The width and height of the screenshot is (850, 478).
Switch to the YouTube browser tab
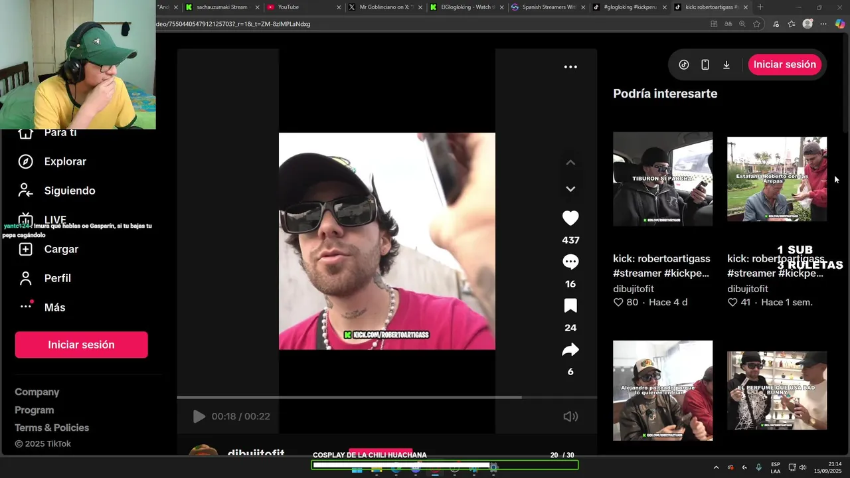coord(303,7)
